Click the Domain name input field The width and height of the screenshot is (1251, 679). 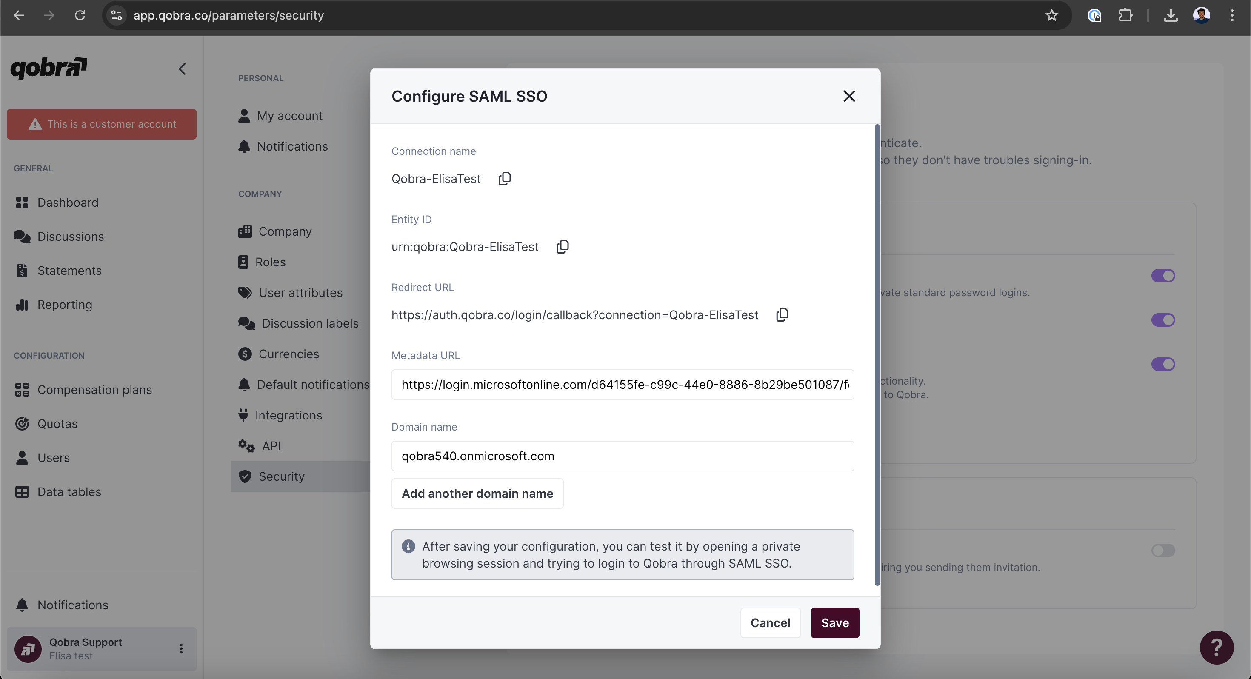(623, 456)
